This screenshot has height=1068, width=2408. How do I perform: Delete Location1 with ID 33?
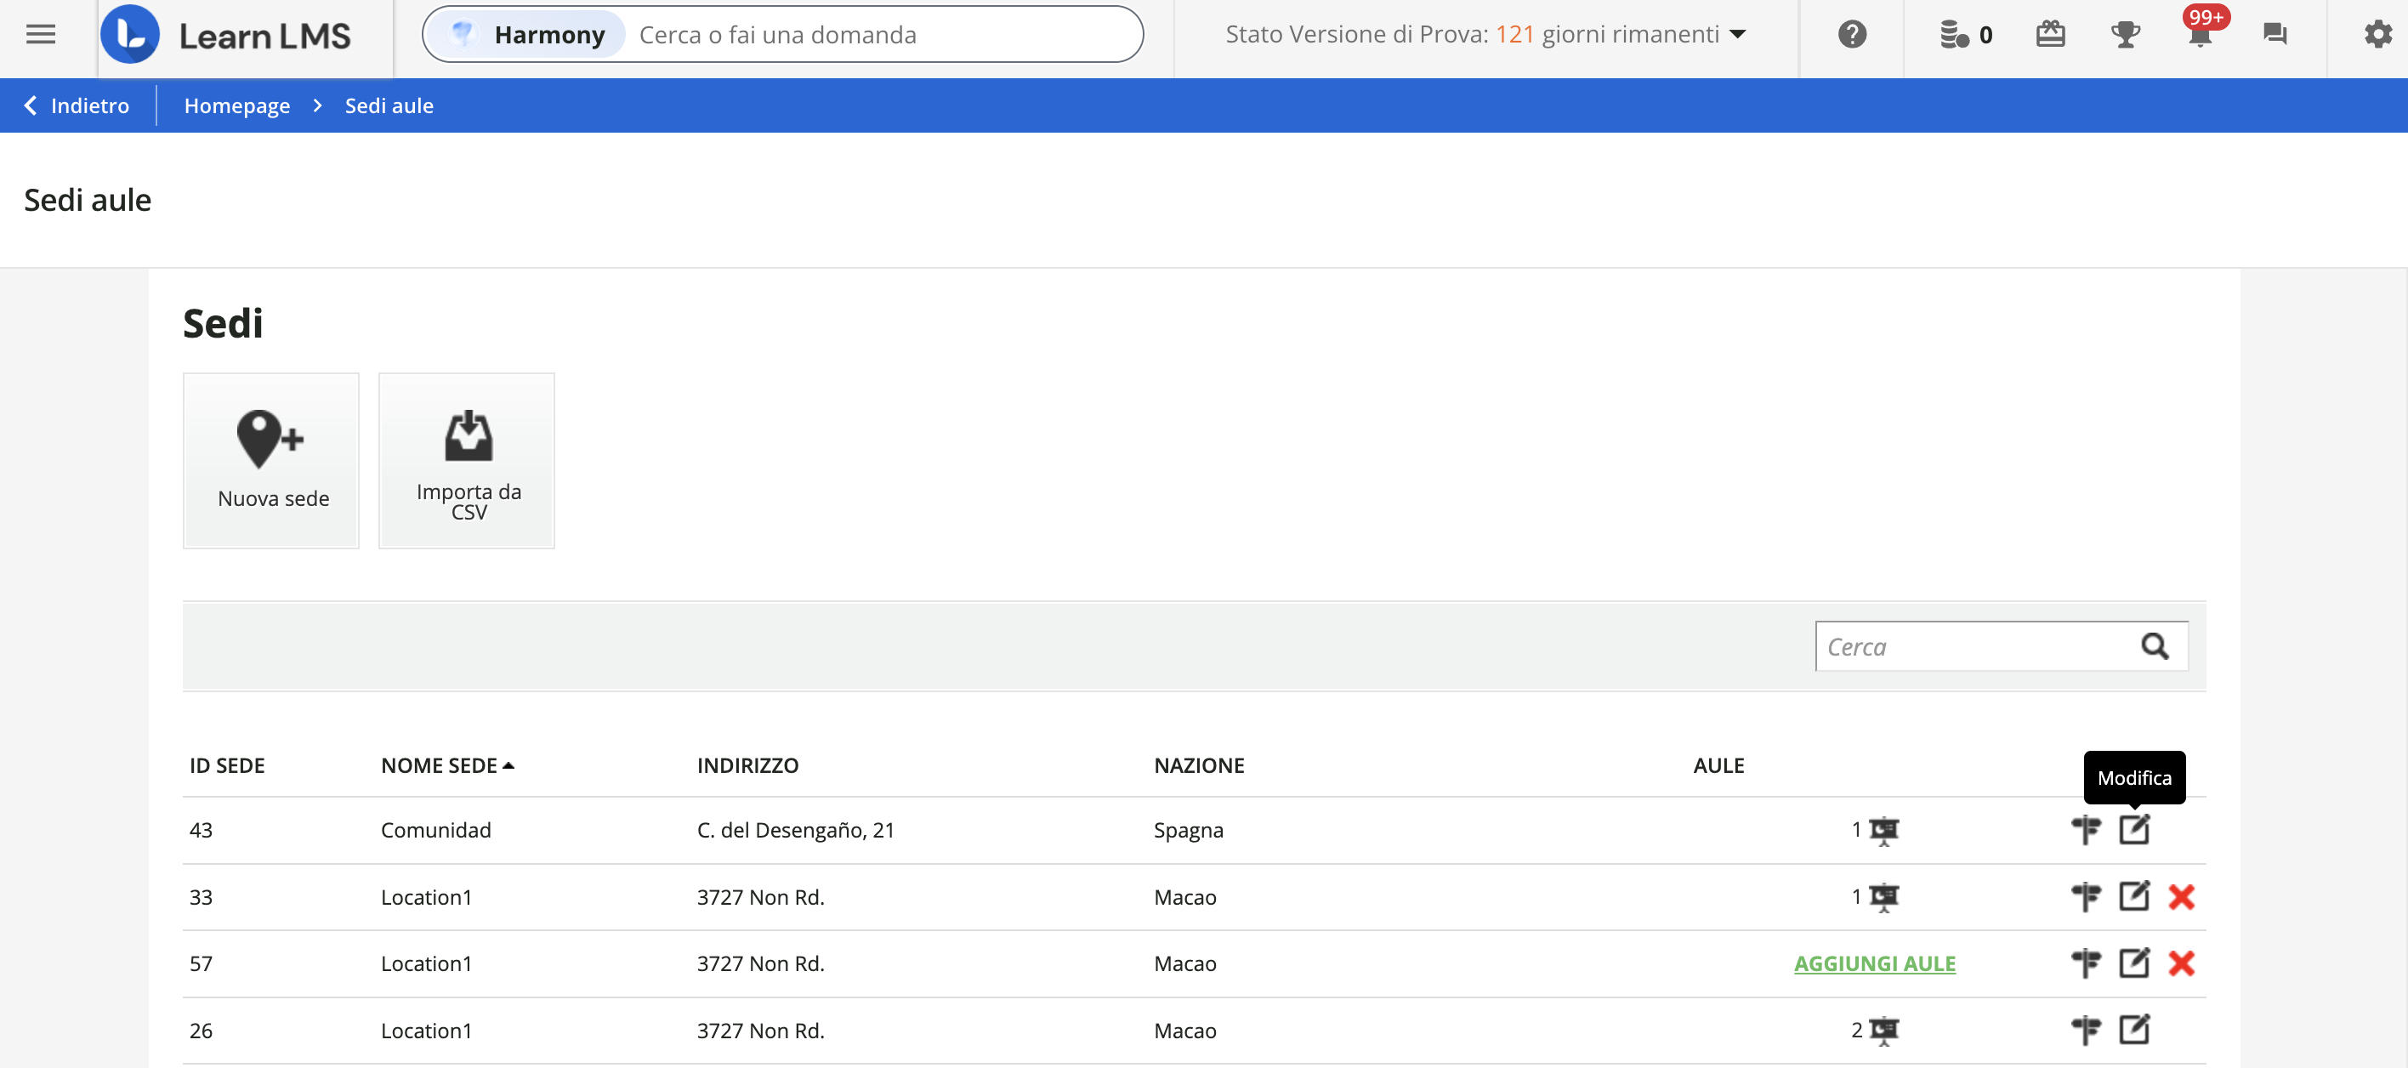(x=2181, y=897)
